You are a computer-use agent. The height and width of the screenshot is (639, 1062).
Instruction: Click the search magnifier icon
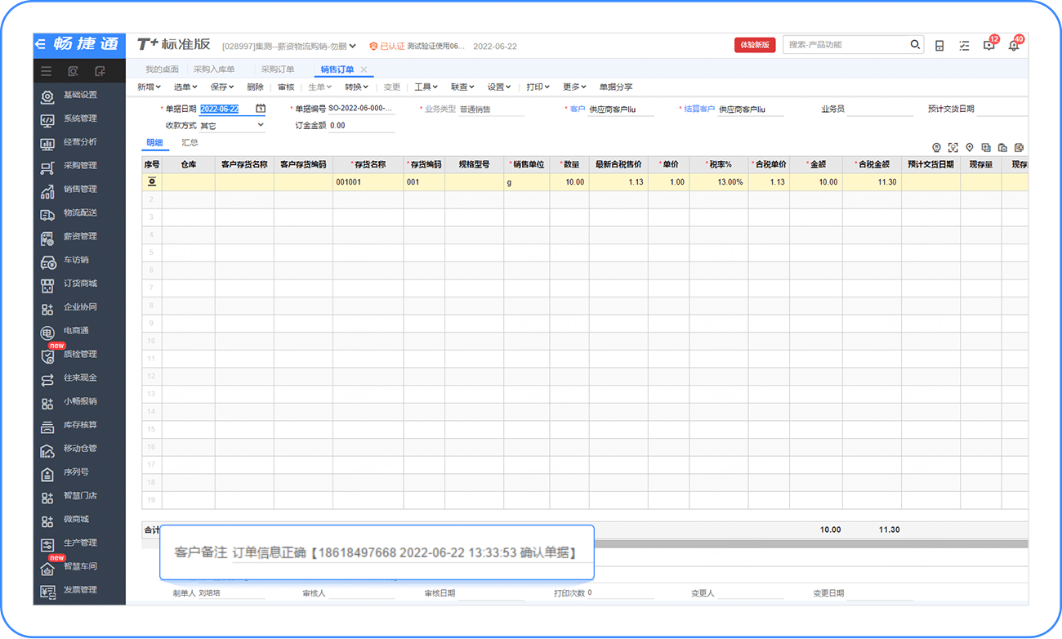[x=916, y=45]
